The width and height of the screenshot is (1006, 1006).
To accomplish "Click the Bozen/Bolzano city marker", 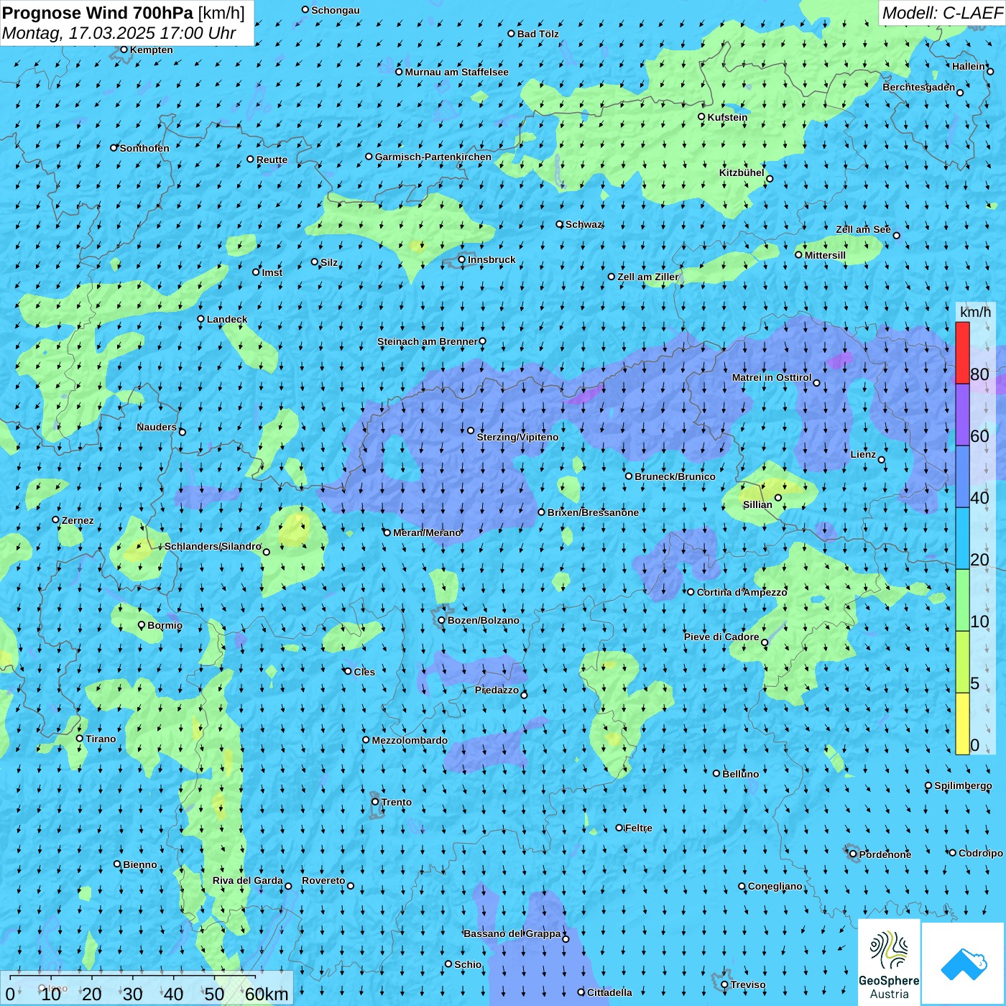I will coord(441,620).
